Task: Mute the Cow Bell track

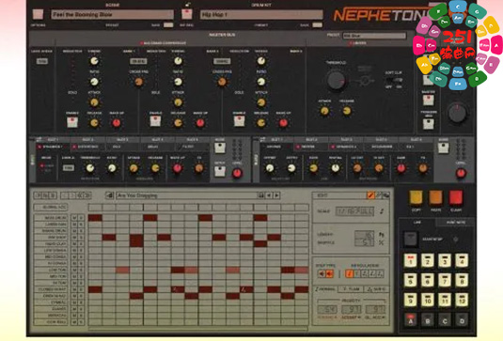Action: click(x=74, y=322)
